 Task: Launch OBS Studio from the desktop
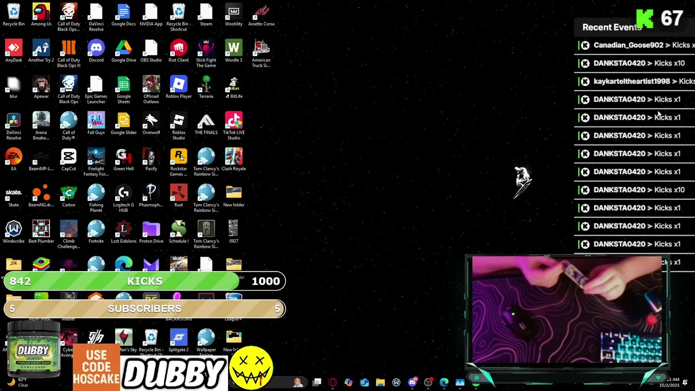151,52
